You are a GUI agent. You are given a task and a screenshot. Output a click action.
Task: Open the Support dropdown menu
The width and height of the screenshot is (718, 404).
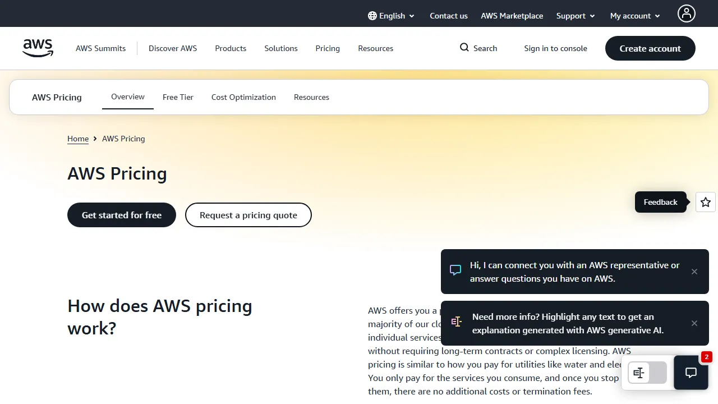pos(576,16)
